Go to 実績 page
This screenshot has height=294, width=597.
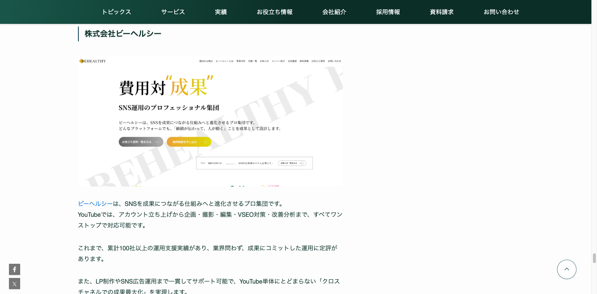point(221,12)
